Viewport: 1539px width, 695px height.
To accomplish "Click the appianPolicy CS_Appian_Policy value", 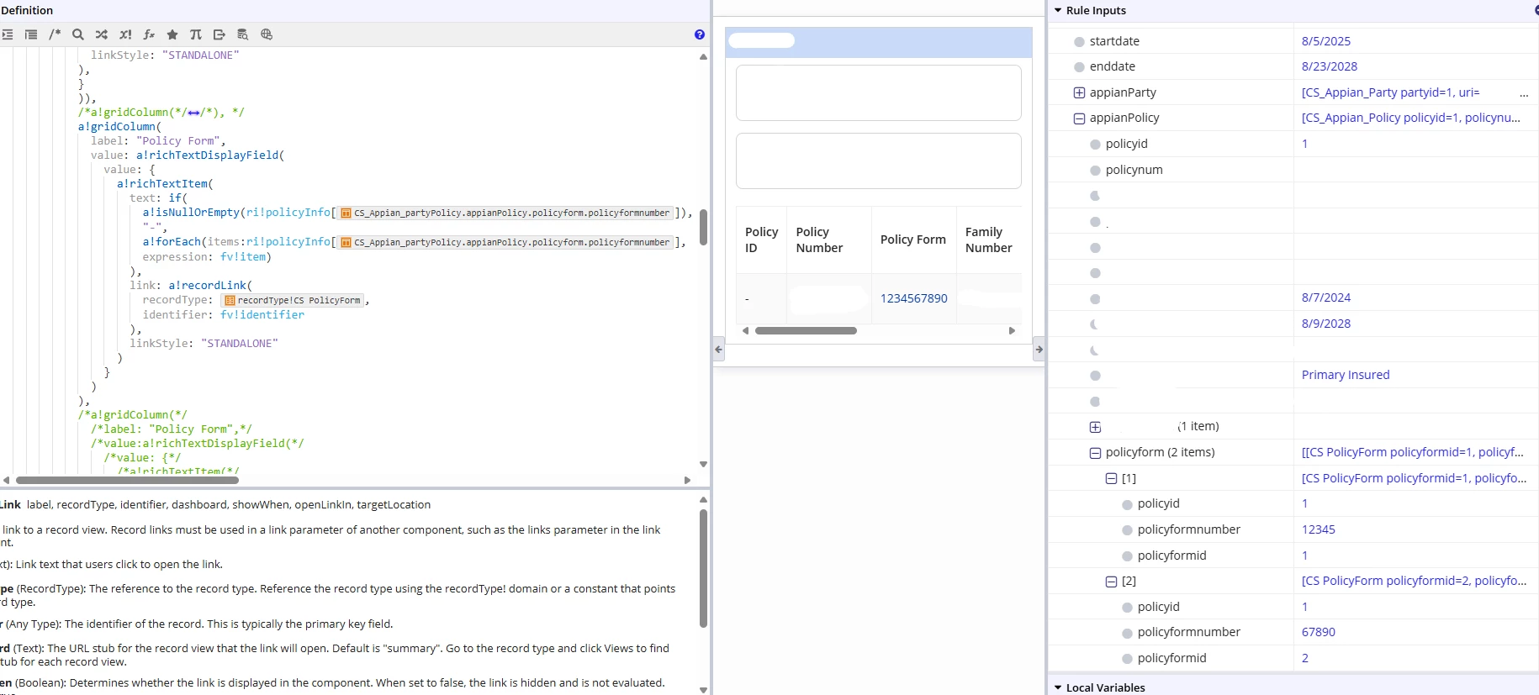I will [x=1411, y=118].
